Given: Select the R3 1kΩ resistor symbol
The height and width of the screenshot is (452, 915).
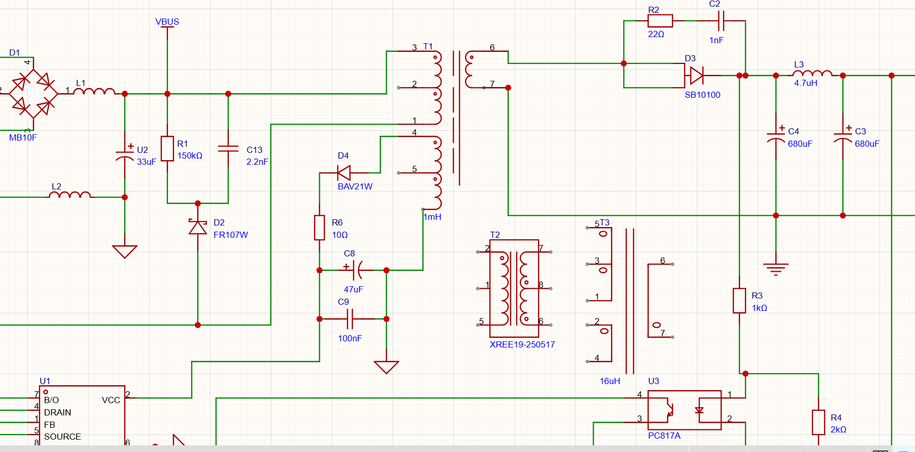Looking at the screenshot, I should click(x=739, y=301).
